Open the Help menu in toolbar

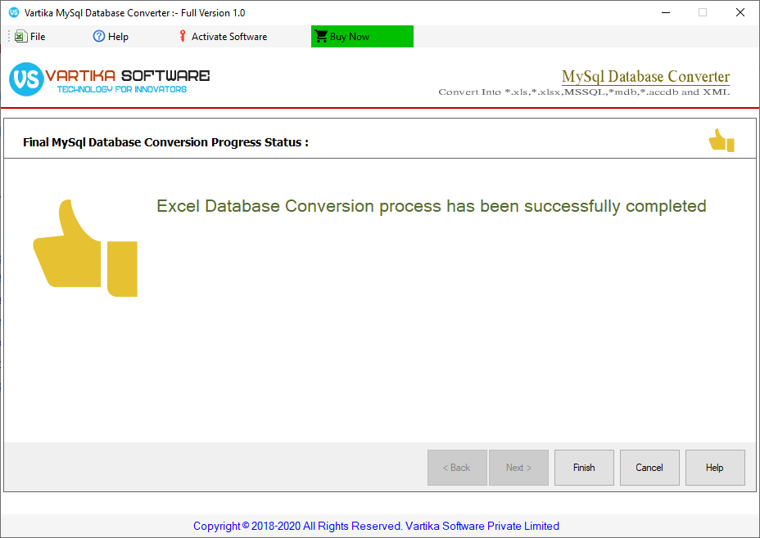pyautogui.click(x=111, y=36)
